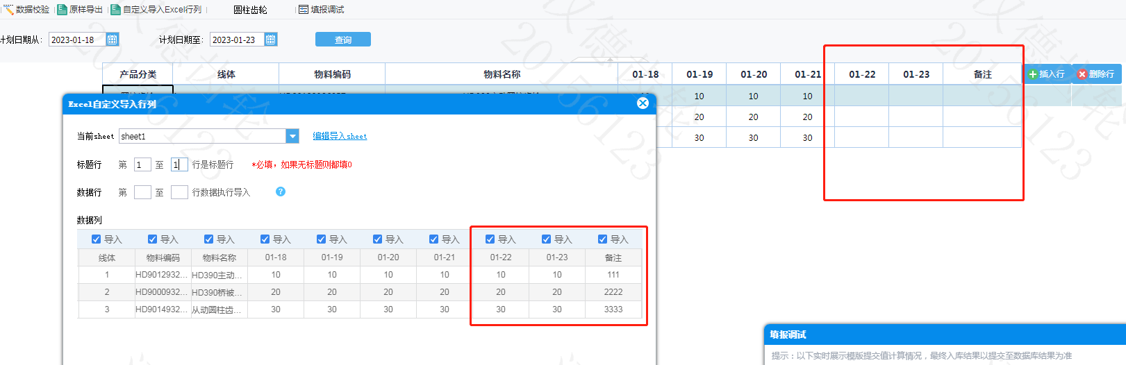Click the 填报调试 toolbar item

click(x=322, y=10)
